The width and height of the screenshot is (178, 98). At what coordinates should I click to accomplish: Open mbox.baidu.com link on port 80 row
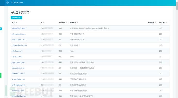(x=19, y=39)
